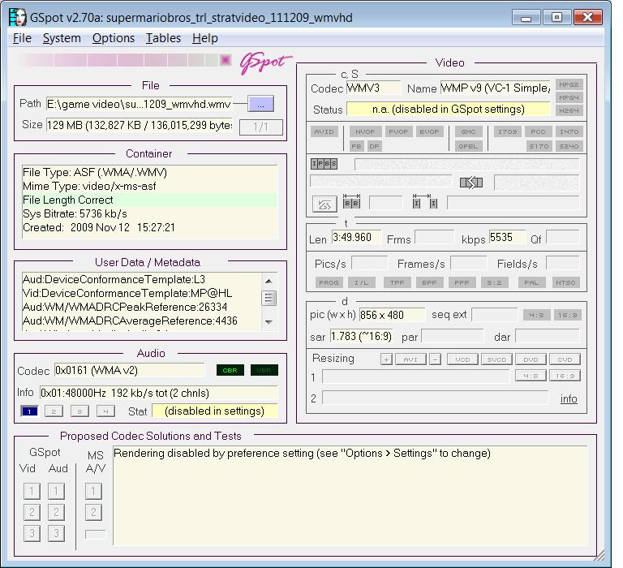The height and width of the screenshot is (568, 623).
Task: Open the System menu
Action: (x=62, y=38)
